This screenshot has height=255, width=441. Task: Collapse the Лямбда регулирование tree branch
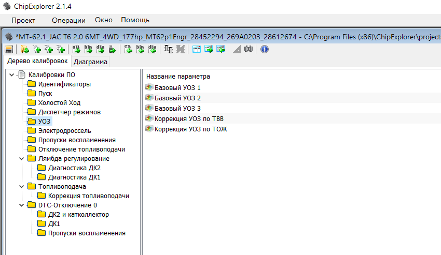point(21,159)
